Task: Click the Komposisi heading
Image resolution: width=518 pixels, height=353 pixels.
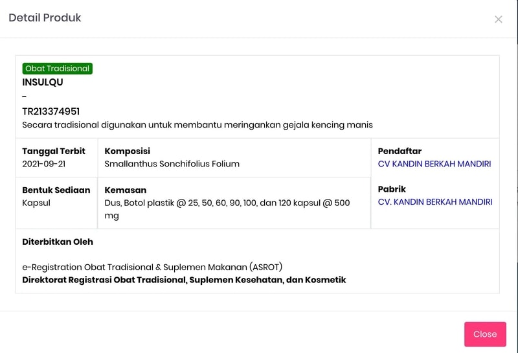Action: 128,151
